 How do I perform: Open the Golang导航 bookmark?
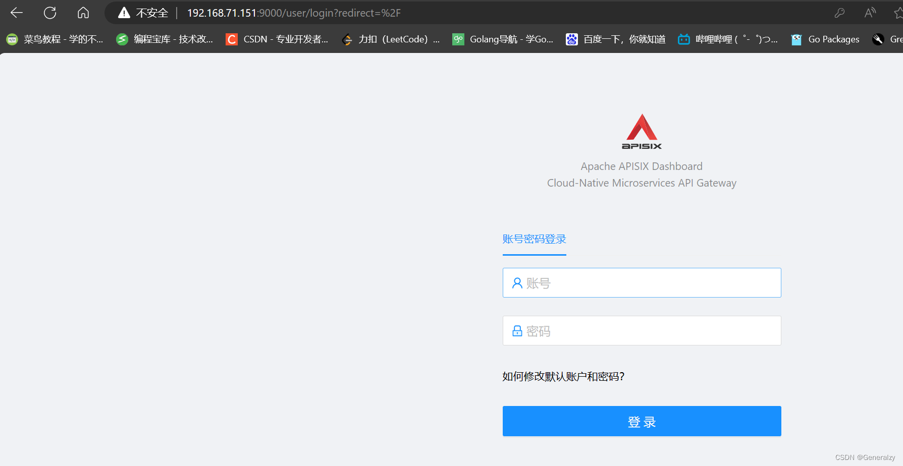503,39
